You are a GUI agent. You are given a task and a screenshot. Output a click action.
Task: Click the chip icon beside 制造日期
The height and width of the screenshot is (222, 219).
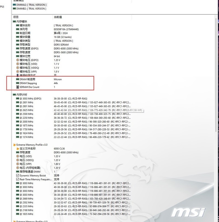[18, 33]
